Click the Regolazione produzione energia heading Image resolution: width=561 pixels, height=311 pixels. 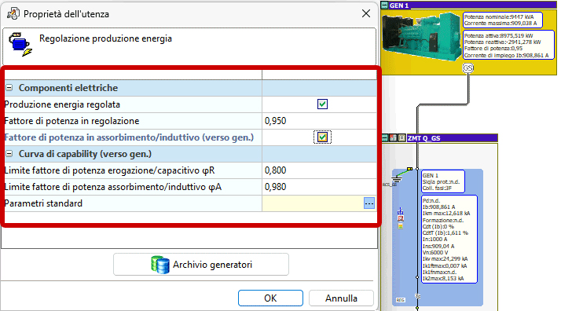105,38
